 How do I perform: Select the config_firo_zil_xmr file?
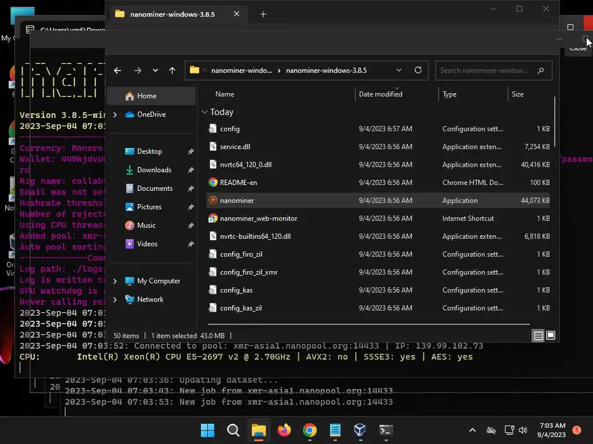tap(378, 272)
